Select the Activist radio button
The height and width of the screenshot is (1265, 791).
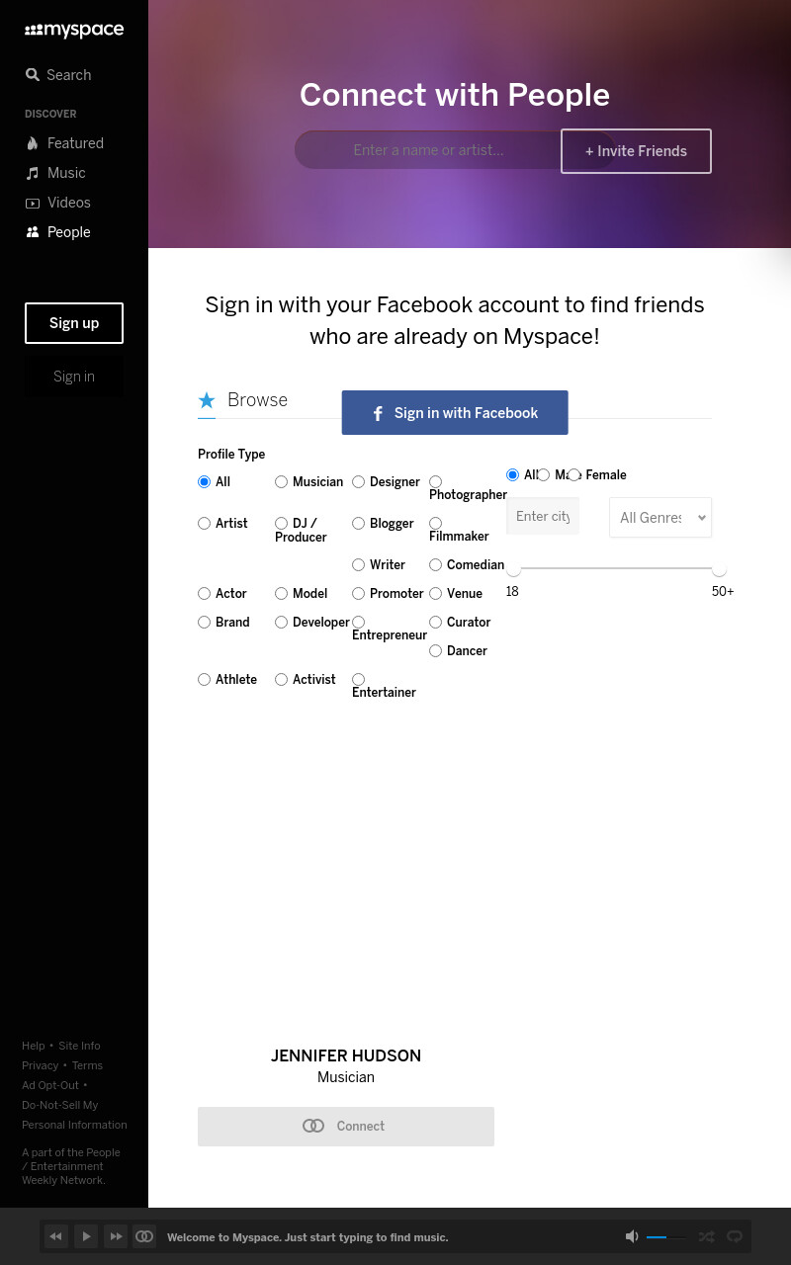[282, 680]
